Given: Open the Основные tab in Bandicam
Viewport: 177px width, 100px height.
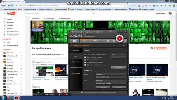Looking at the screenshot, I should tap(76, 51).
